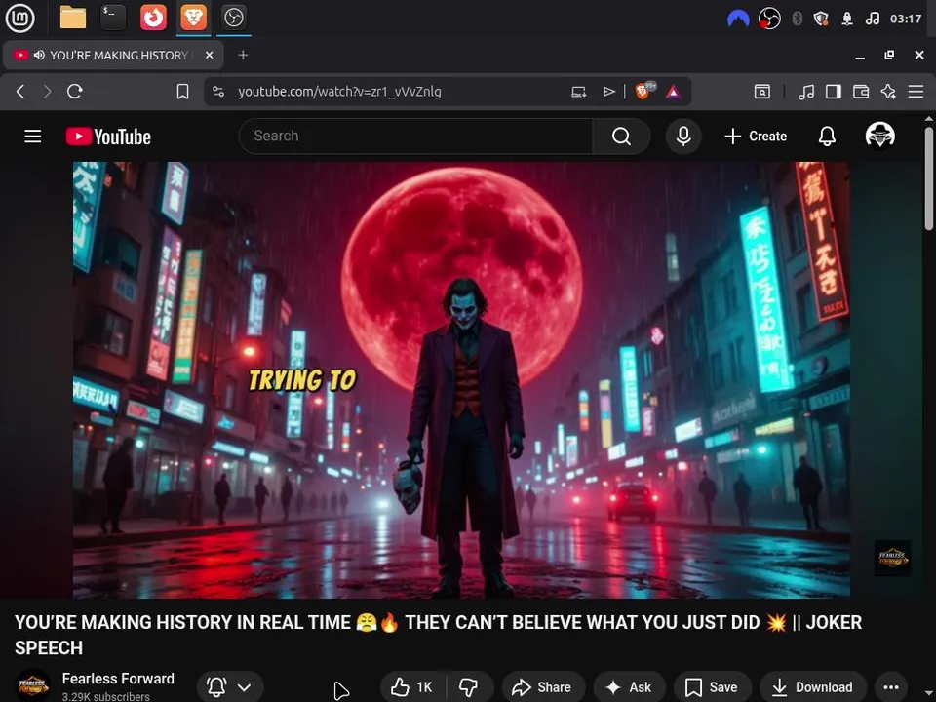This screenshot has width=936, height=702.
Task: Switch to Brave browser taskbar icon
Action: coord(193,18)
